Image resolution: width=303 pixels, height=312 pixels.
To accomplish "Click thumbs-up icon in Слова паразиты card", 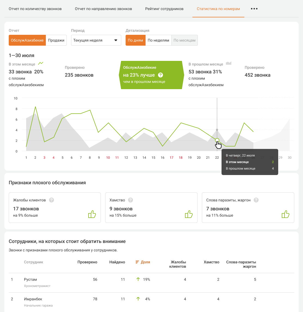I will [x=285, y=214].
